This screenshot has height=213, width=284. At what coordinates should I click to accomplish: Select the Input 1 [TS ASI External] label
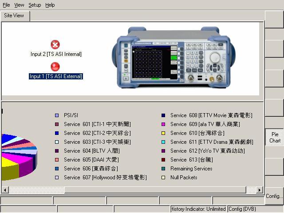[56, 76]
